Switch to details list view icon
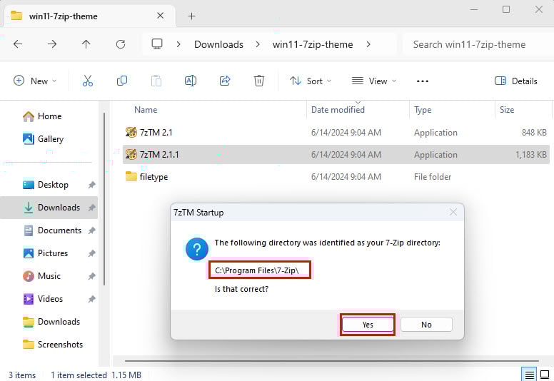Image resolution: width=554 pixels, height=381 pixels. [529, 375]
